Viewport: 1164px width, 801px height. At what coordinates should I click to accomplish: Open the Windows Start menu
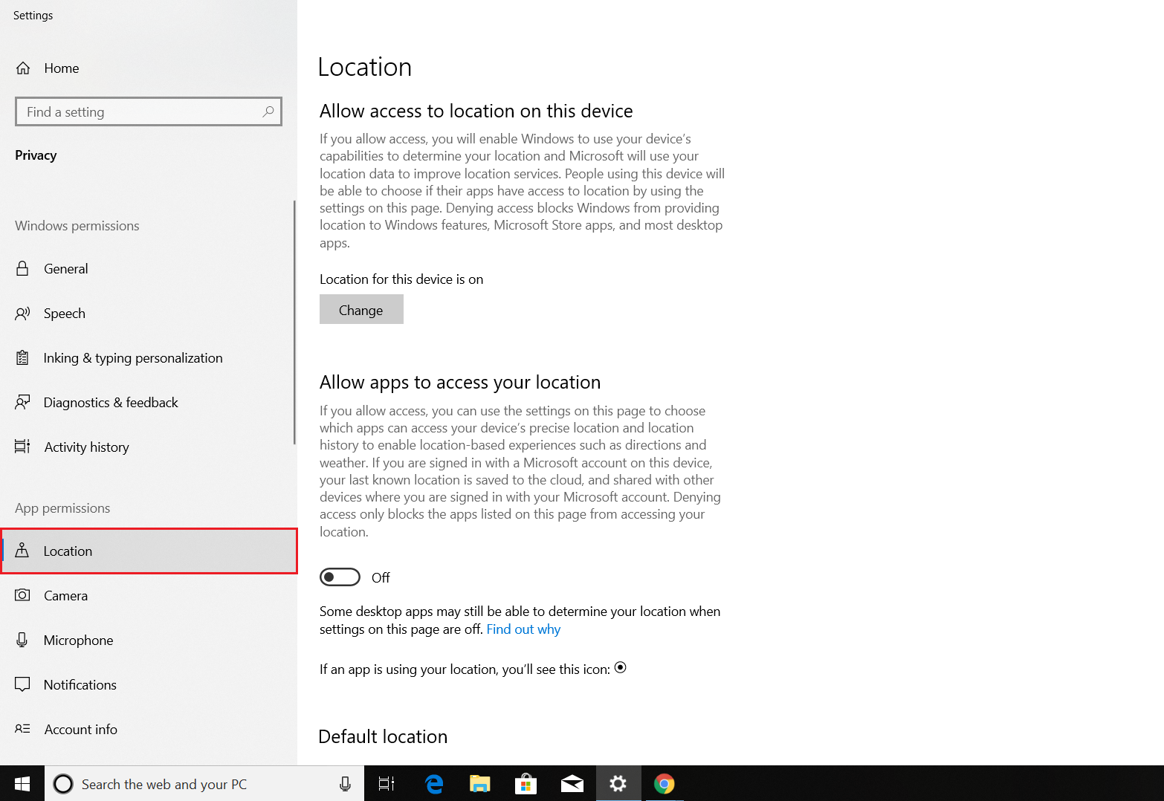pos(22,784)
